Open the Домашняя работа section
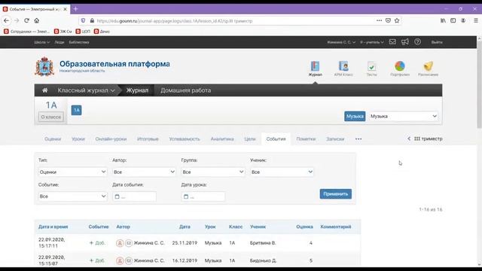This screenshot has height=271, width=482. (x=186, y=90)
